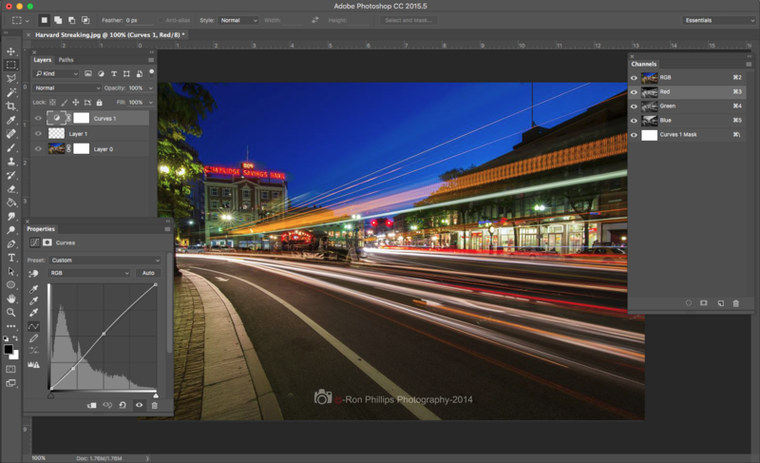Select the Move tool
The height and width of the screenshot is (463, 760).
[x=11, y=51]
